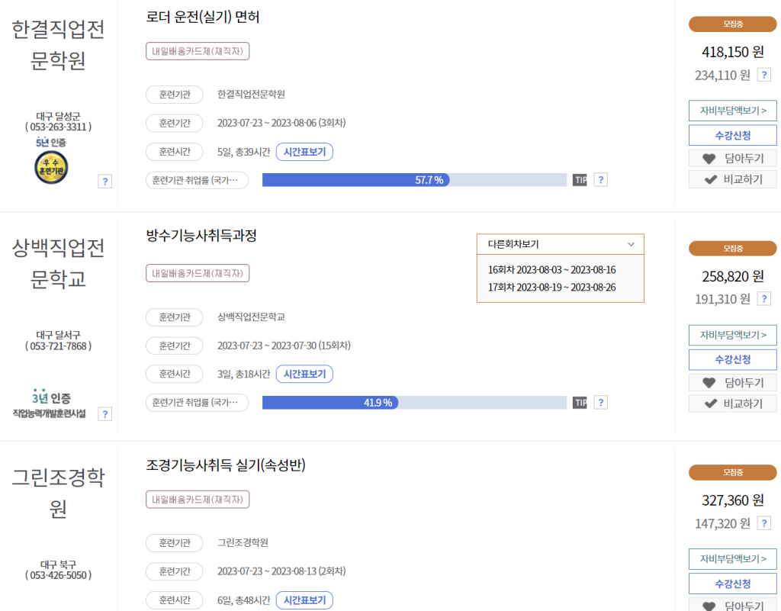Click question mark after 방수기능사 TIP icon
The height and width of the screenshot is (611, 781).
[x=600, y=402]
